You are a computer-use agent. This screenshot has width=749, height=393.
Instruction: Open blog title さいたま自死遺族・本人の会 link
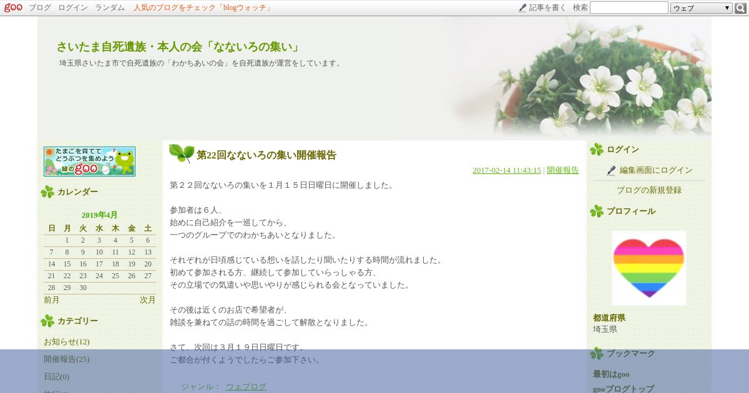(x=179, y=47)
